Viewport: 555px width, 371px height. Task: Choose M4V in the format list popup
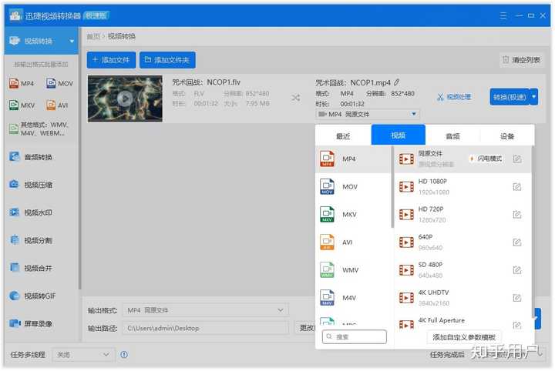[353, 298]
